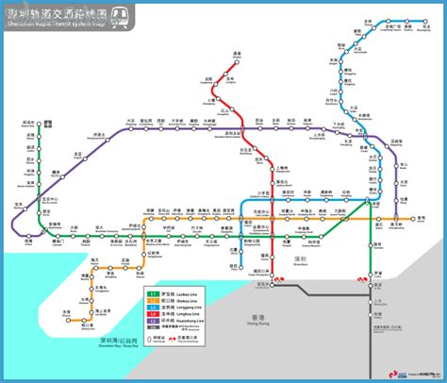Screen dimensions: 447x383
Task: Select the Qianhaiwan interchange marker
Action: coord(43,231)
